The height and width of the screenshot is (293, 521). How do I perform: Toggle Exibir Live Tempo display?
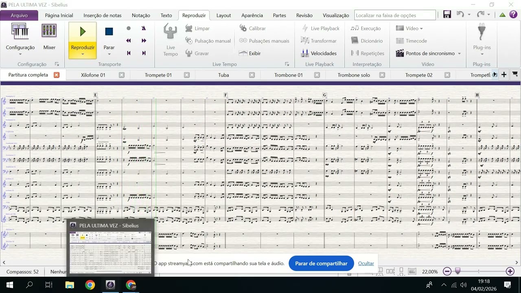250,53
